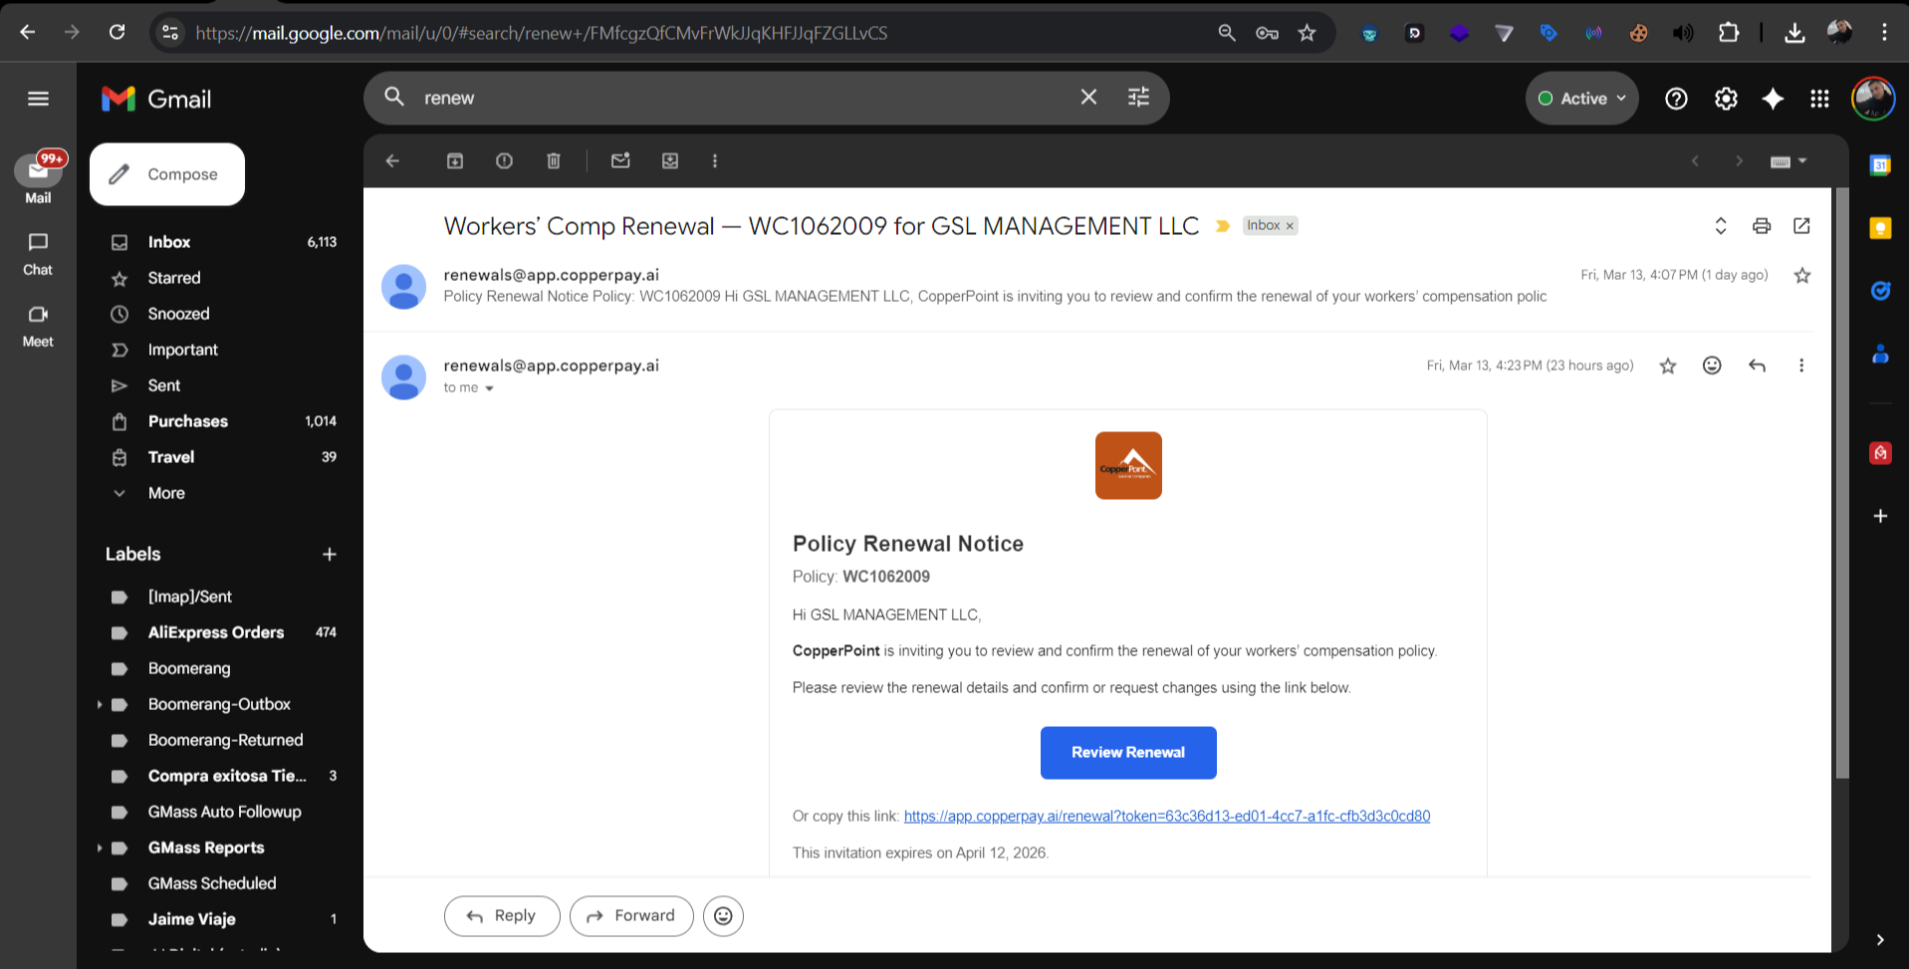Open the copperpay renewal token link
This screenshot has height=969, width=1909.
pos(1166,817)
